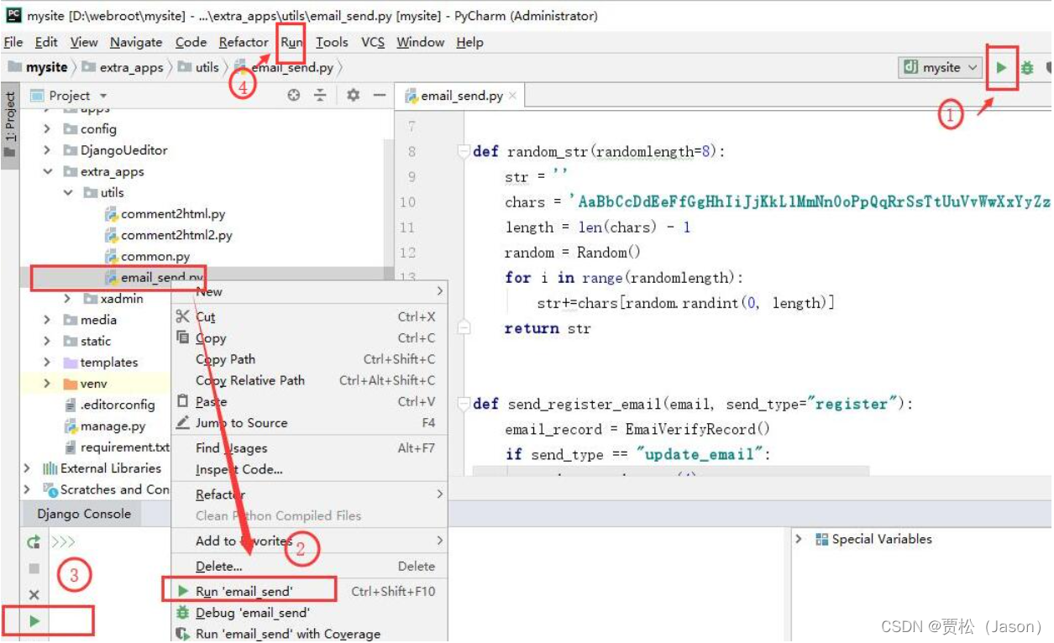The image size is (1054, 643).
Task: Choose Jump to Source in context menu
Action: click(309, 423)
